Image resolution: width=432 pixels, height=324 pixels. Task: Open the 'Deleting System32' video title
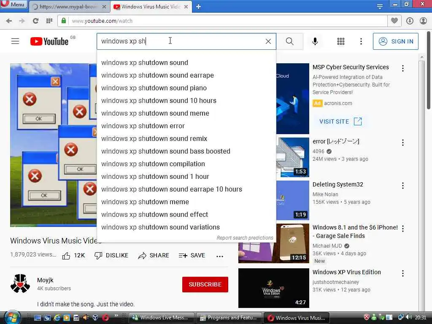338,184
